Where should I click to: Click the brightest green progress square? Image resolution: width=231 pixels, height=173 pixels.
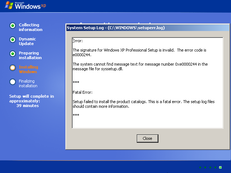click(221, 167)
